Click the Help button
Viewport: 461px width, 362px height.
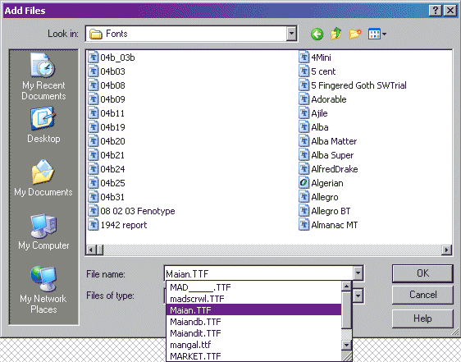click(x=422, y=318)
